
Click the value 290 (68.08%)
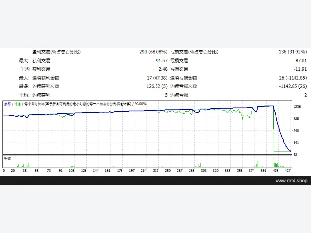tap(154, 52)
